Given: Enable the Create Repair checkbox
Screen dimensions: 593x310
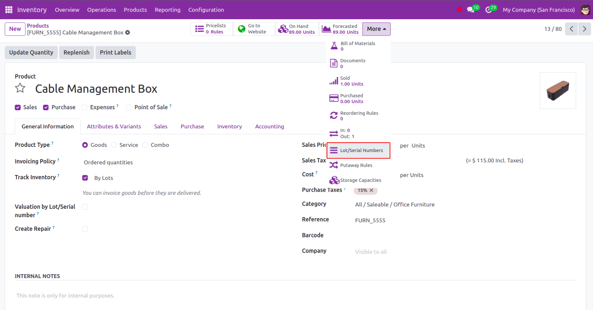Looking at the screenshot, I should (x=85, y=229).
